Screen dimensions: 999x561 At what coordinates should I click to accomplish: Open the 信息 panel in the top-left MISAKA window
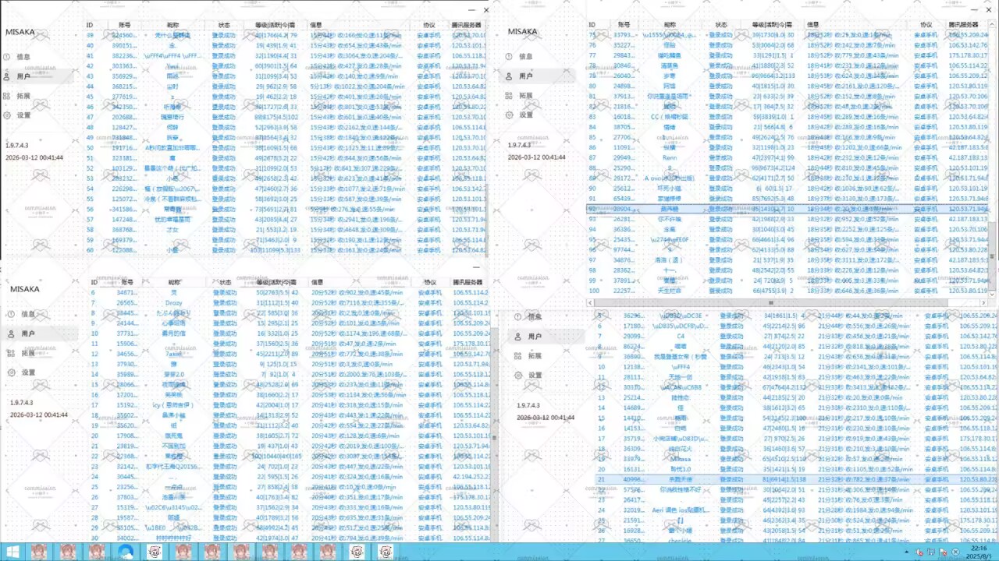click(x=23, y=56)
